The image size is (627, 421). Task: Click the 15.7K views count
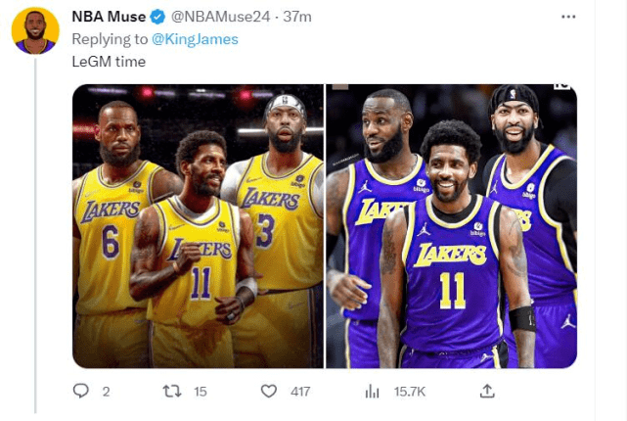point(410,392)
